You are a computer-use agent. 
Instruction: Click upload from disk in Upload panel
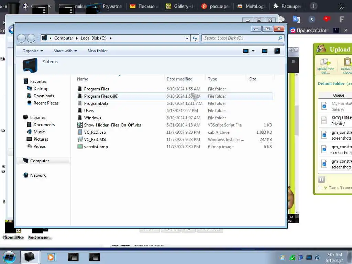click(x=326, y=66)
